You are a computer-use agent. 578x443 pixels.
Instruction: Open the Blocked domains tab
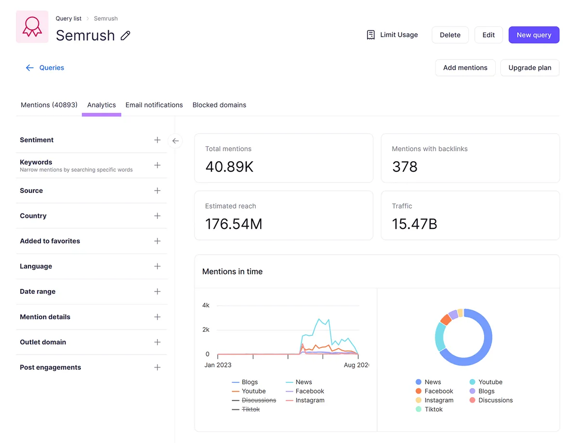click(x=219, y=105)
